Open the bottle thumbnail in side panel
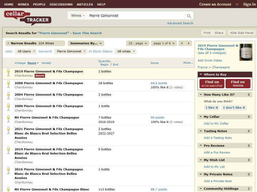Image resolution: width=257 pixels, height=192 pixels. point(246,52)
